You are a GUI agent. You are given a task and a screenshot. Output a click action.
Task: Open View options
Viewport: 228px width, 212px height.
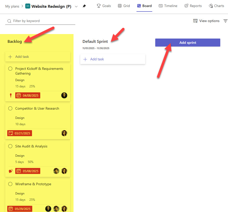tap(206, 21)
